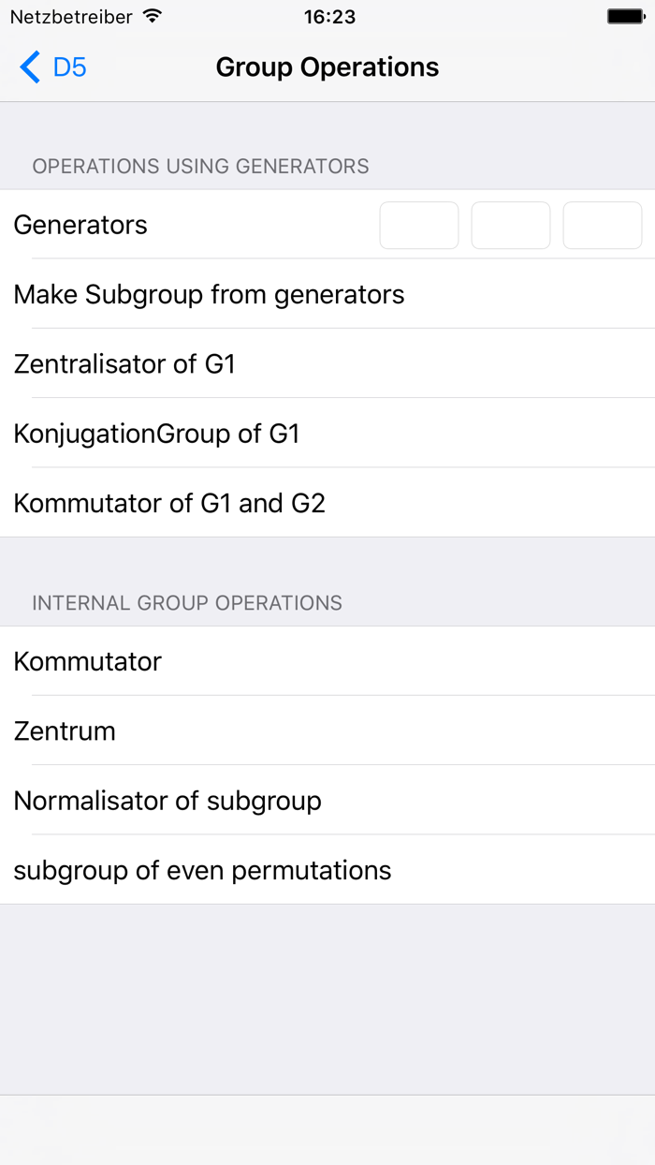Screen dimensions: 655x1165
Task: Tap the Generators row label
Action: (x=80, y=226)
